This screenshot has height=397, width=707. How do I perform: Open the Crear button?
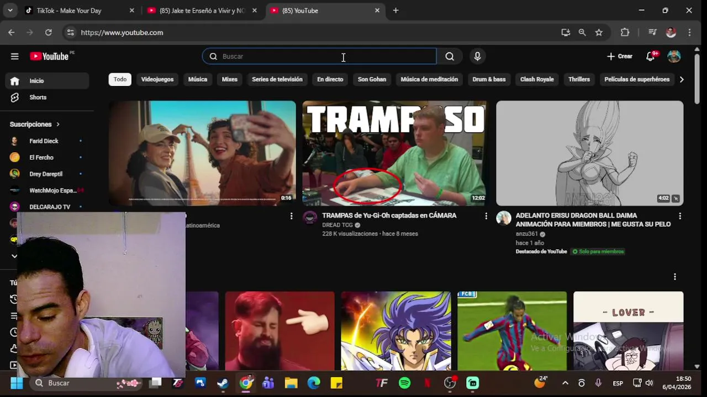620,56
